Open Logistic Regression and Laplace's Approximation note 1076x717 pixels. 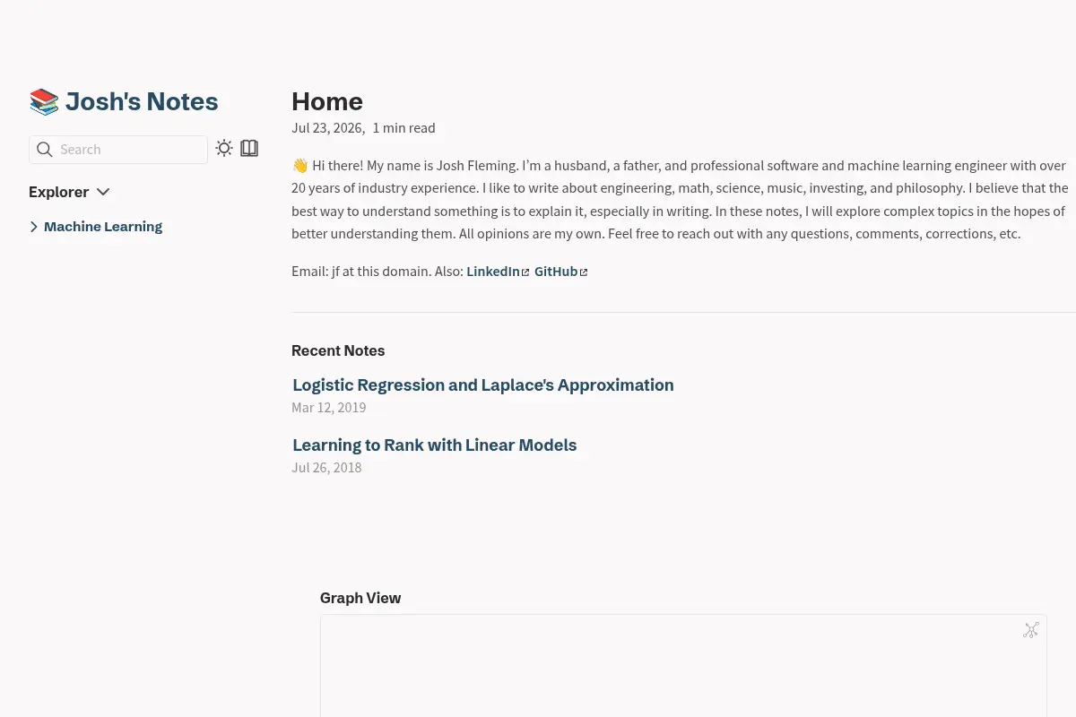click(482, 385)
